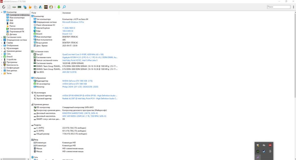
Task: Open Microsoft Windows 10 Pro link
Action: coord(73,22)
